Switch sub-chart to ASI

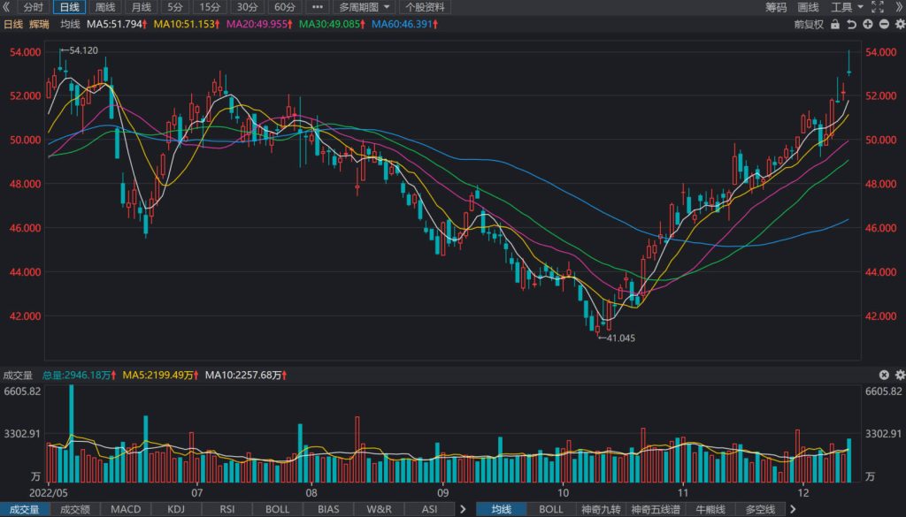429,509
